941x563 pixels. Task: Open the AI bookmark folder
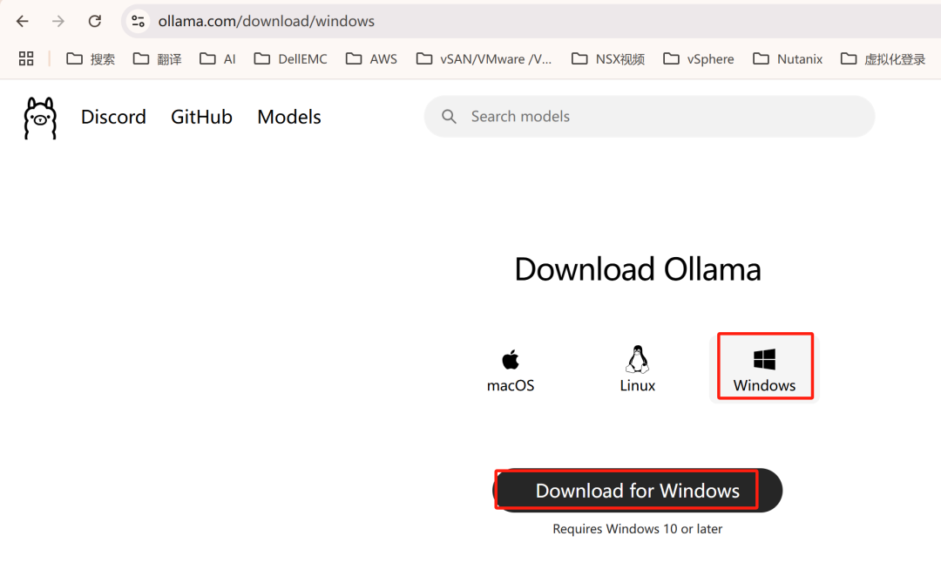tap(217, 58)
